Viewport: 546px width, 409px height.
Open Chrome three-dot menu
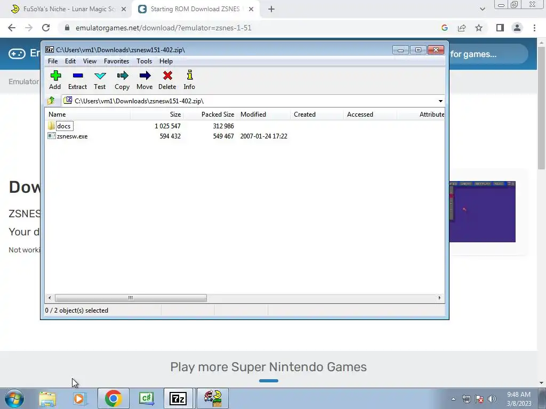[x=534, y=28]
